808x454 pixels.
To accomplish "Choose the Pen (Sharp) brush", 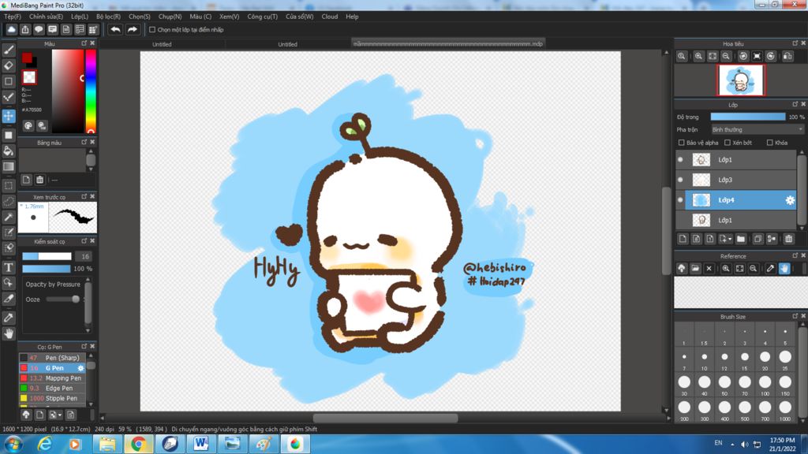I will pyautogui.click(x=53, y=358).
